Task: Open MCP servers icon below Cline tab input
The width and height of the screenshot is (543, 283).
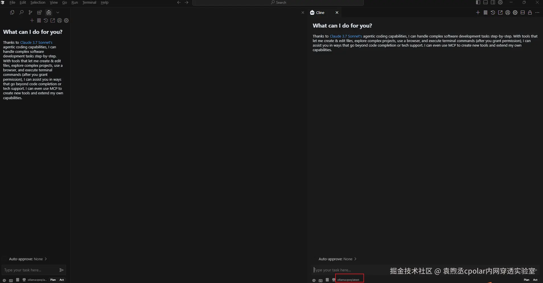Action: [x=327, y=280]
